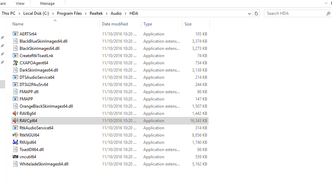Select the CXAPOAgent64 file name
Viewport: 332px width, 183px height.
point(34,63)
